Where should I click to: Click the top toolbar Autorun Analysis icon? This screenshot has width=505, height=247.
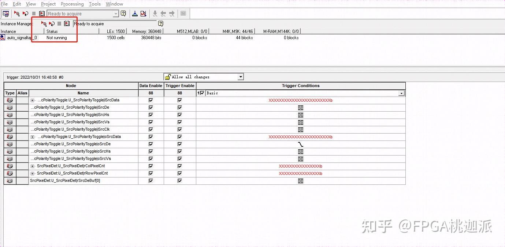[x=25, y=14]
